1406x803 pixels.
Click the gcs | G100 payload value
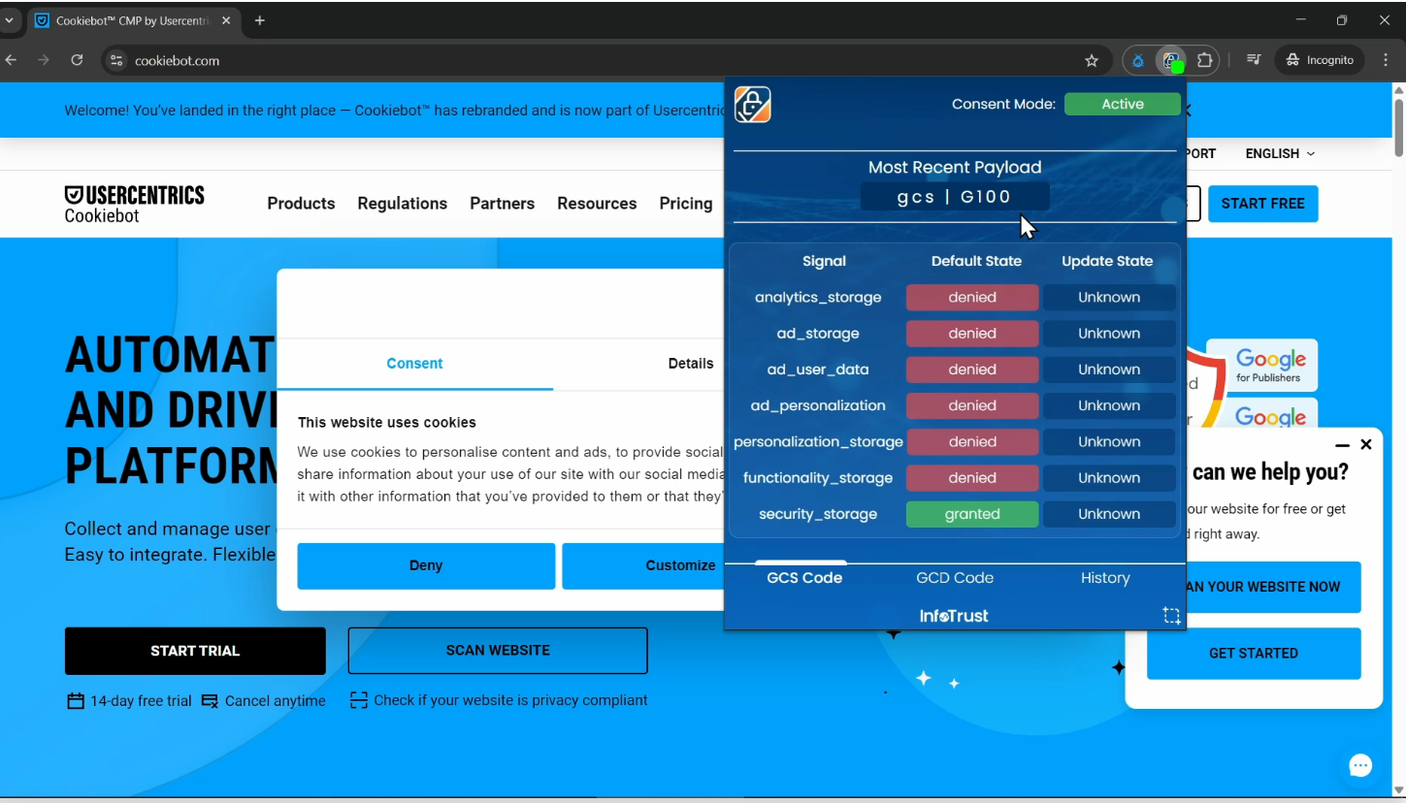pos(955,197)
